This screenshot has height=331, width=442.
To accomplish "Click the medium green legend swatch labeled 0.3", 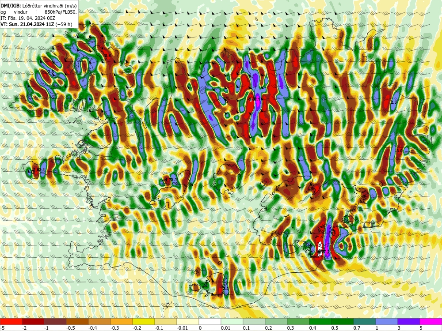I will click(x=298, y=321).
